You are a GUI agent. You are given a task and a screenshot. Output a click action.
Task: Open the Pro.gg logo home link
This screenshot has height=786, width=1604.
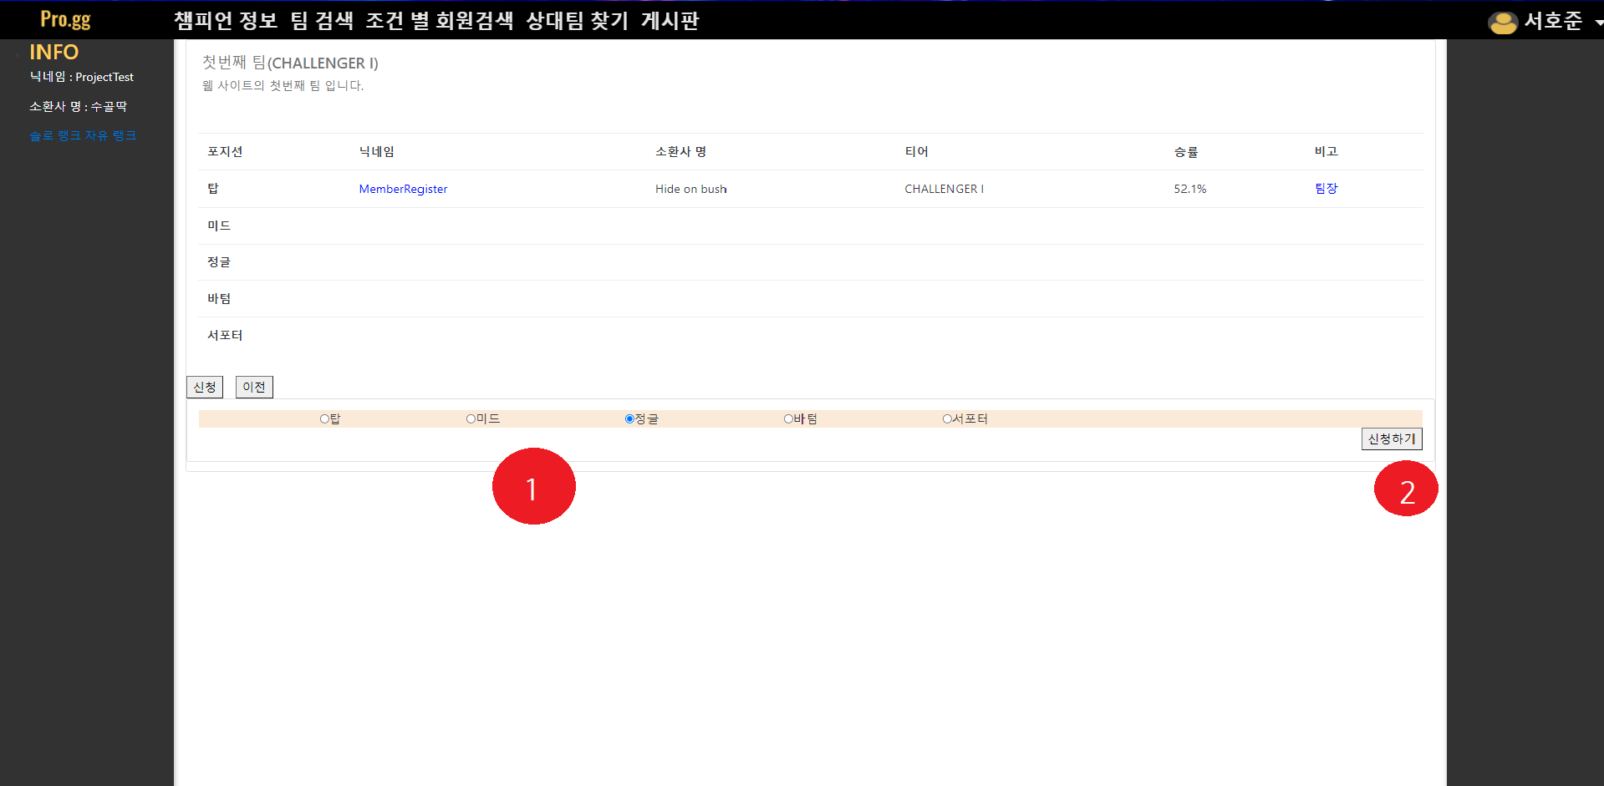(65, 19)
